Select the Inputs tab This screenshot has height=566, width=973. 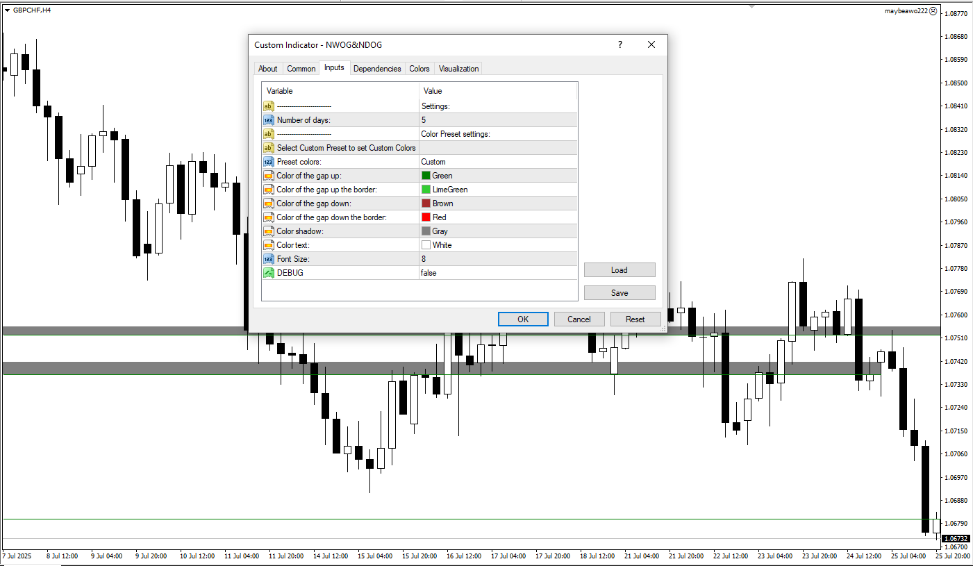point(334,67)
